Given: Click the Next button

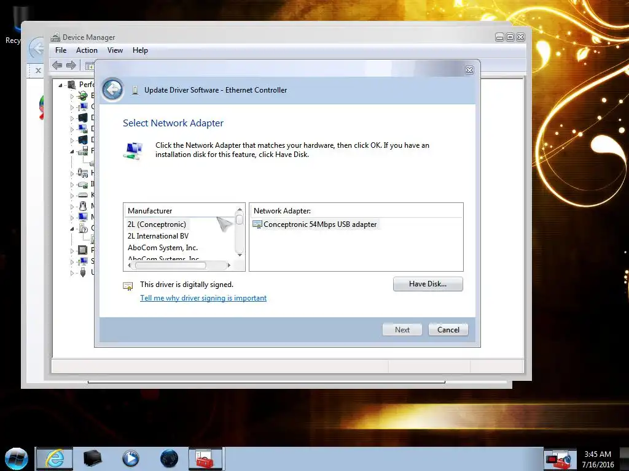Looking at the screenshot, I should [402, 329].
